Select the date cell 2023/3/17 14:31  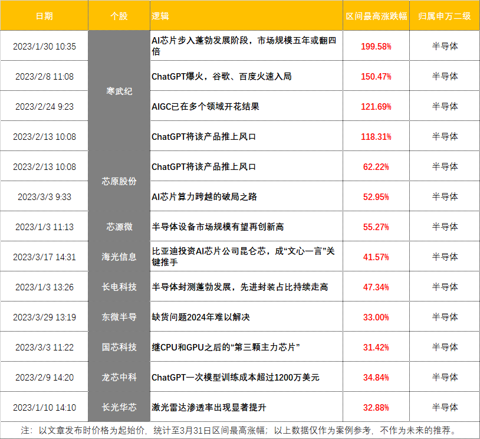pyautogui.click(x=44, y=257)
